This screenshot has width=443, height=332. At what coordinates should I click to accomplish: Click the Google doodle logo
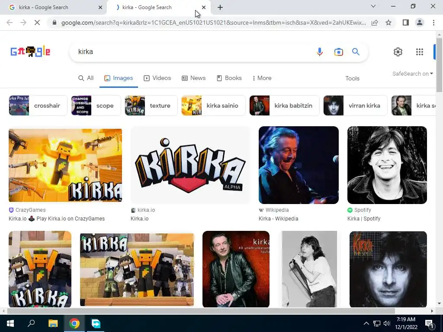point(30,52)
